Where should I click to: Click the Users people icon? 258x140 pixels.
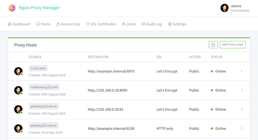click(123, 24)
